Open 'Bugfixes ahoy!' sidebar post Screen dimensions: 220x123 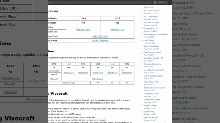(x=149, y=111)
